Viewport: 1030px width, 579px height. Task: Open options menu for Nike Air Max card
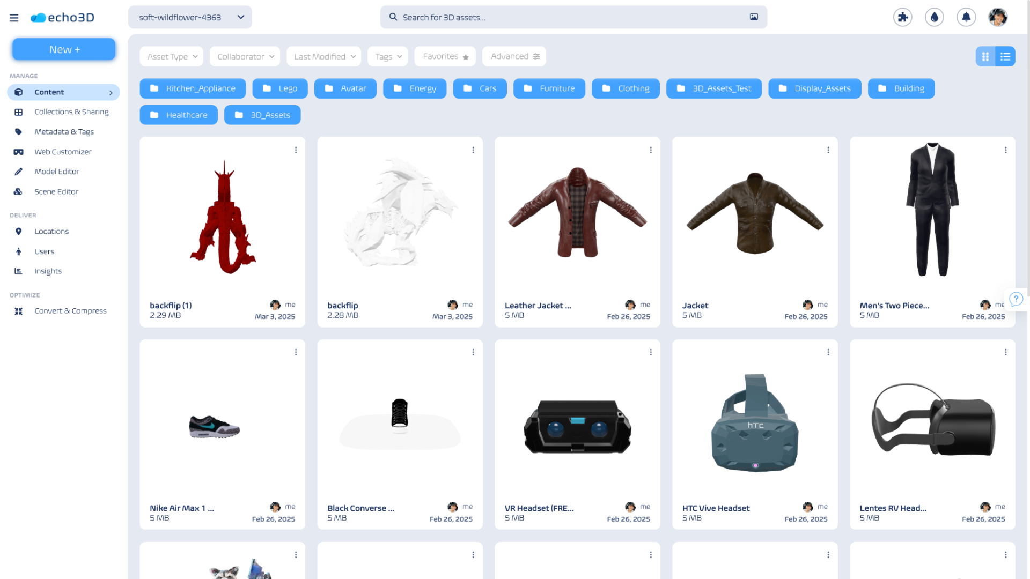[x=296, y=352]
